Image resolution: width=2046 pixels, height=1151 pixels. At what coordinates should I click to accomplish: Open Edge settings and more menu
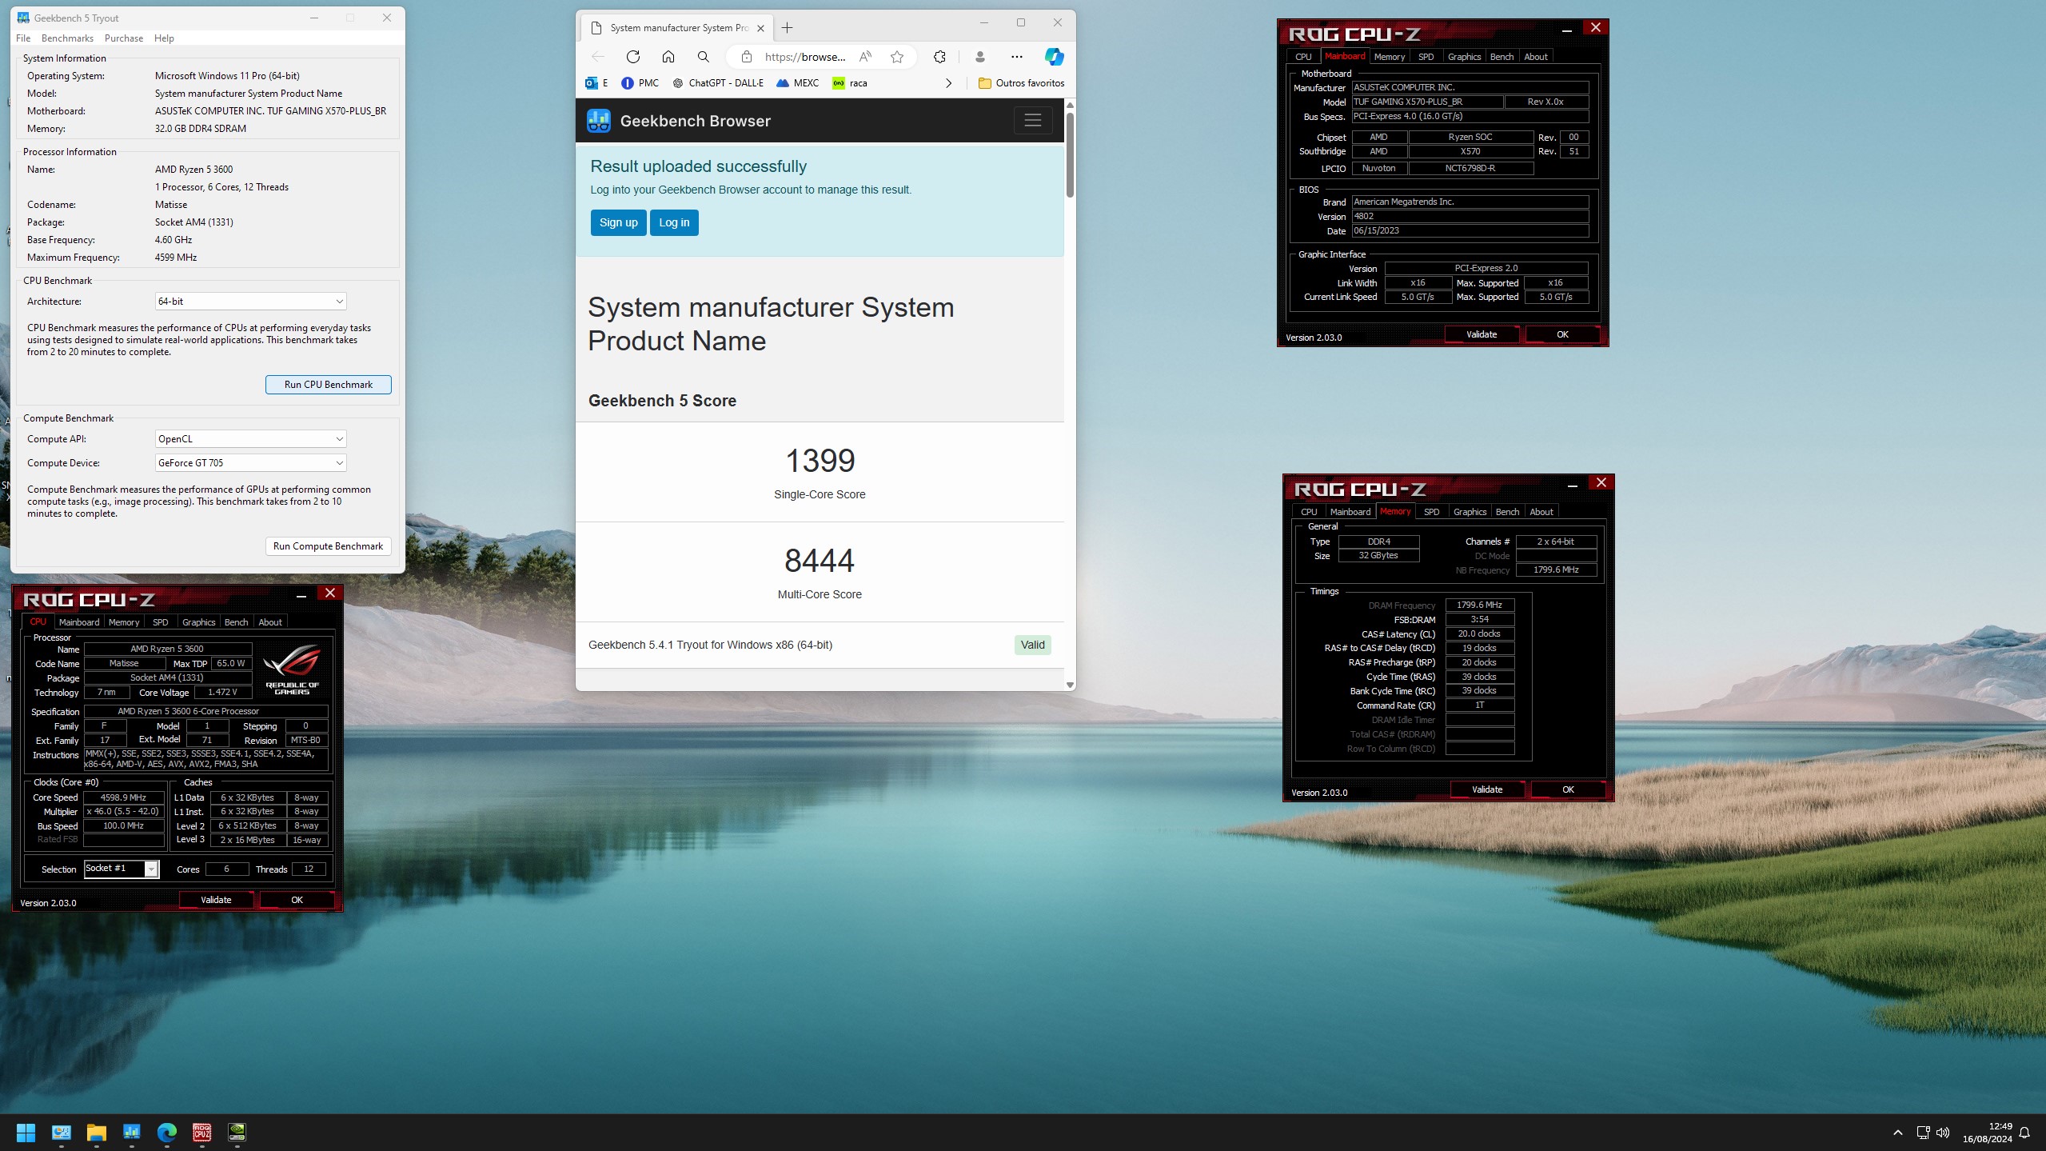tap(1017, 57)
